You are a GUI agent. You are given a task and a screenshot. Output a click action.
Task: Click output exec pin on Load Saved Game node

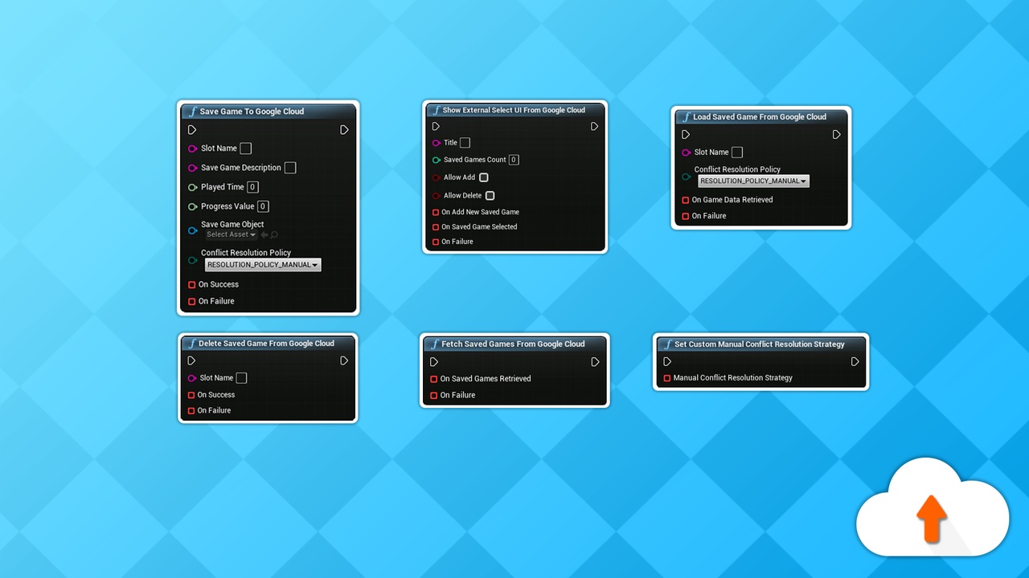click(x=837, y=135)
